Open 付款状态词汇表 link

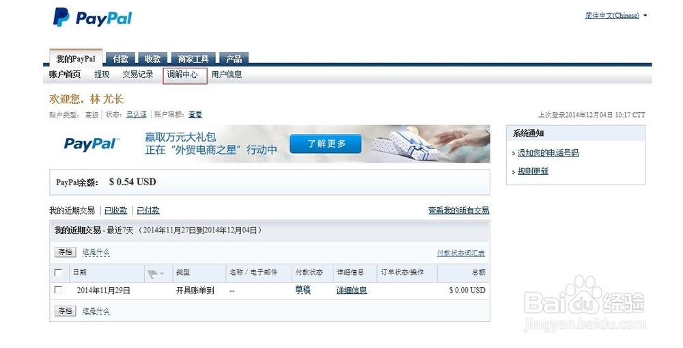pyautogui.click(x=461, y=253)
